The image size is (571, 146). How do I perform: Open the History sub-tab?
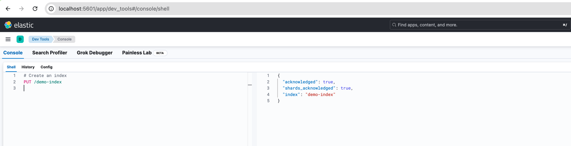pyautogui.click(x=28, y=67)
